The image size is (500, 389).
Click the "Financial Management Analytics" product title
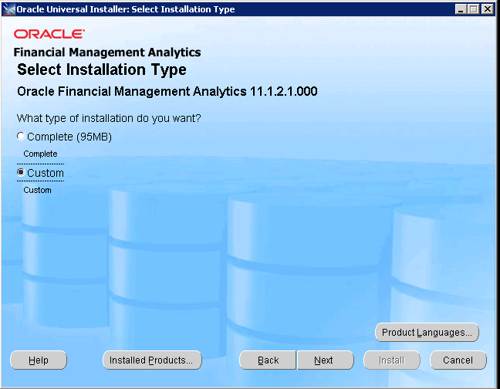(107, 52)
